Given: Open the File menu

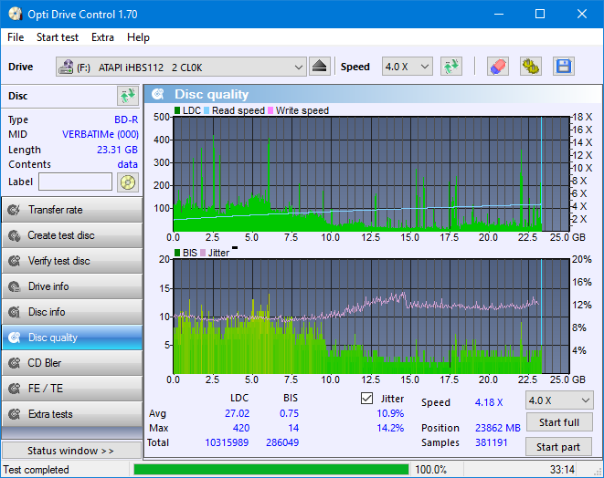Looking at the screenshot, I should coord(16,37).
